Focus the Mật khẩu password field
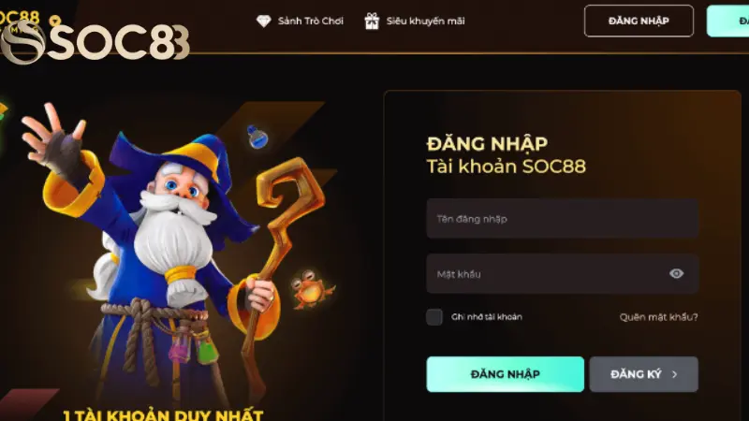Screen dimensions: 749x421 (563, 273)
